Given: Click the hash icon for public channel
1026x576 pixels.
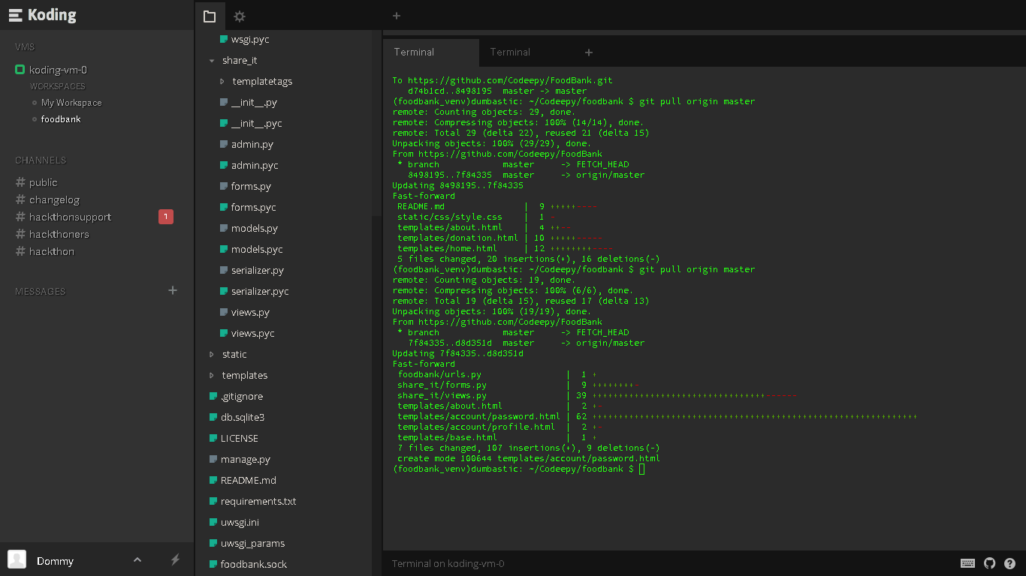Looking at the screenshot, I should click(x=20, y=182).
